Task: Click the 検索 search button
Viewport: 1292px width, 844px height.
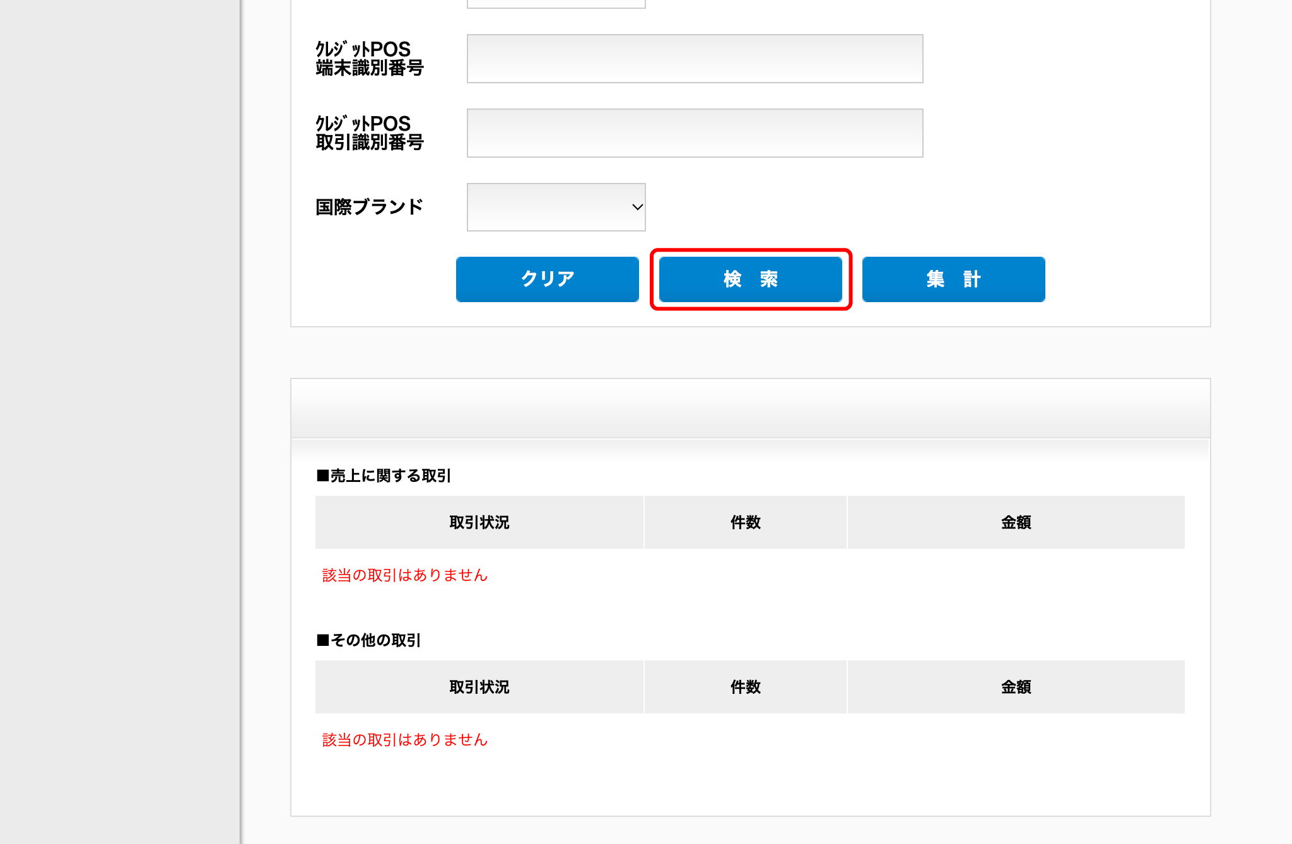Action: (x=751, y=279)
